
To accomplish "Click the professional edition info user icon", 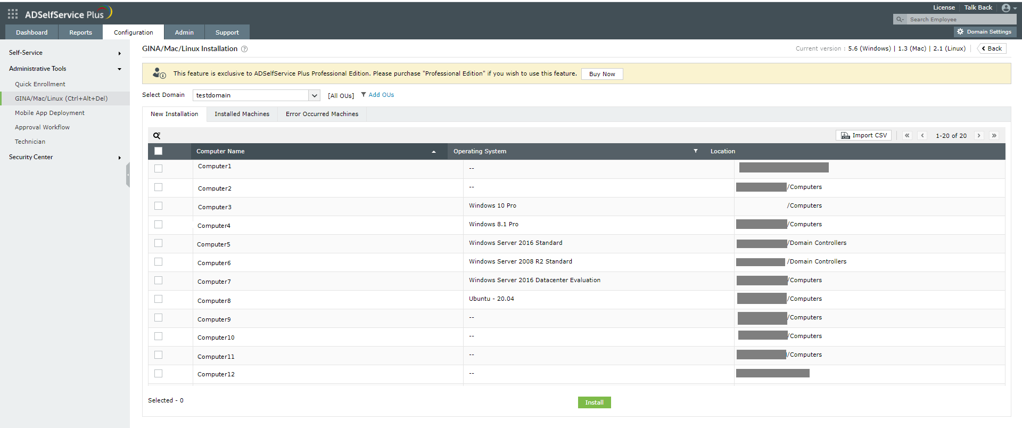I will coord(159,73).
